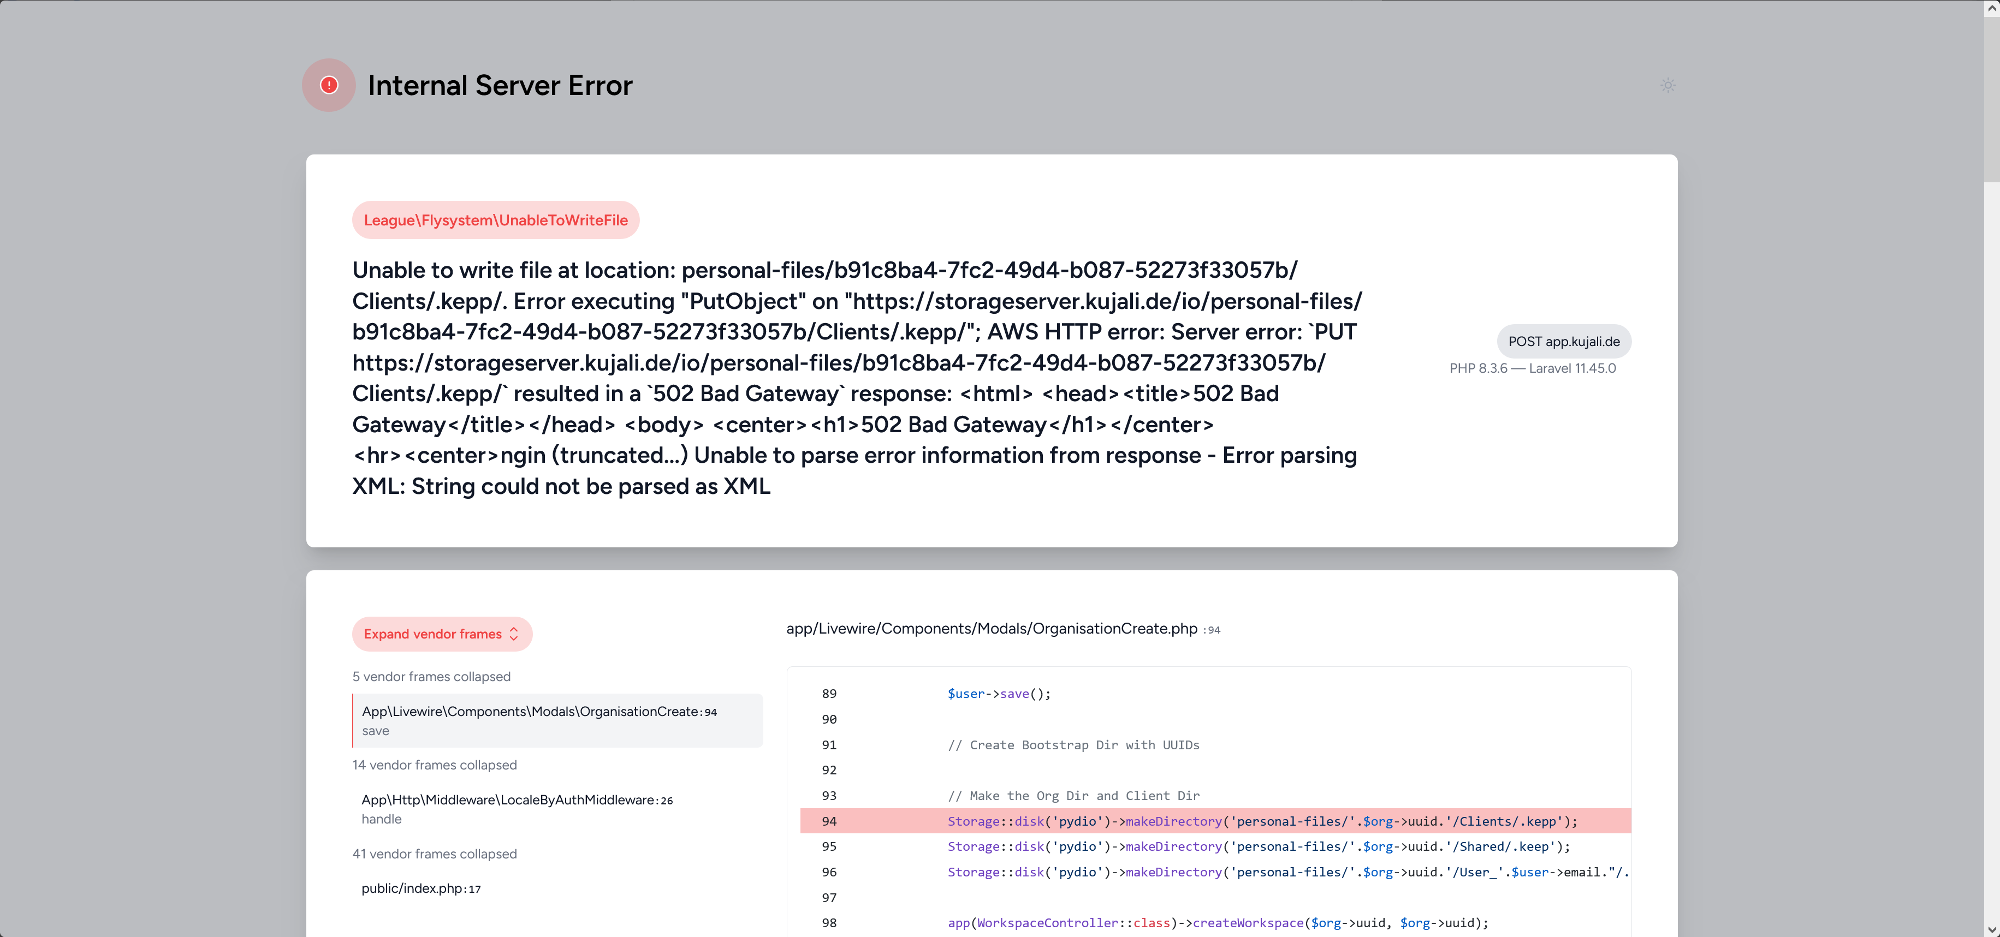Click the red error exclamation icon
The image size is (2000, 937).
pyautogui.click(x=328, y=85)
